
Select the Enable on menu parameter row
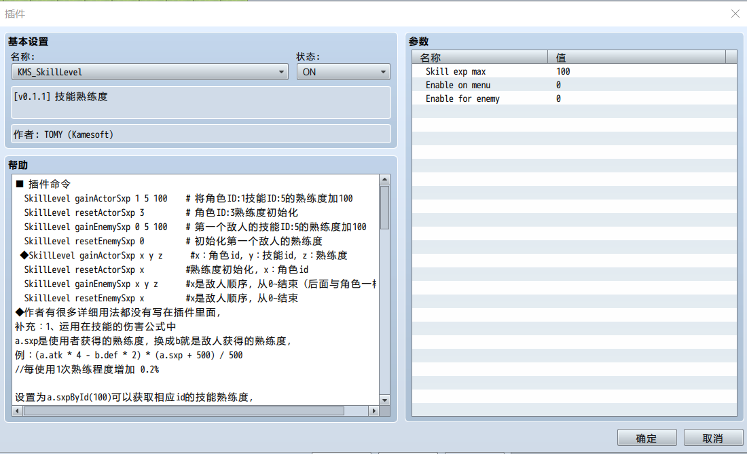[574, 85]
